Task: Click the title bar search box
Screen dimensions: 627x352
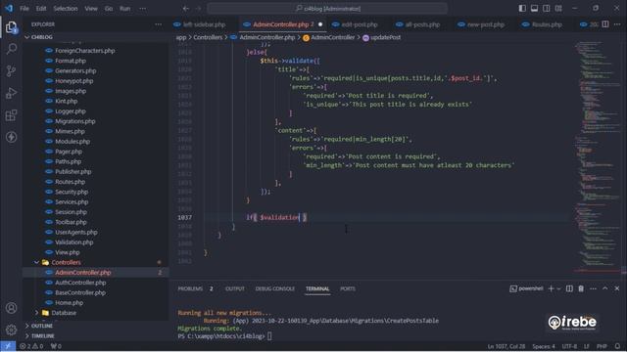Action: pyautogui.click(x=327, y=9)
